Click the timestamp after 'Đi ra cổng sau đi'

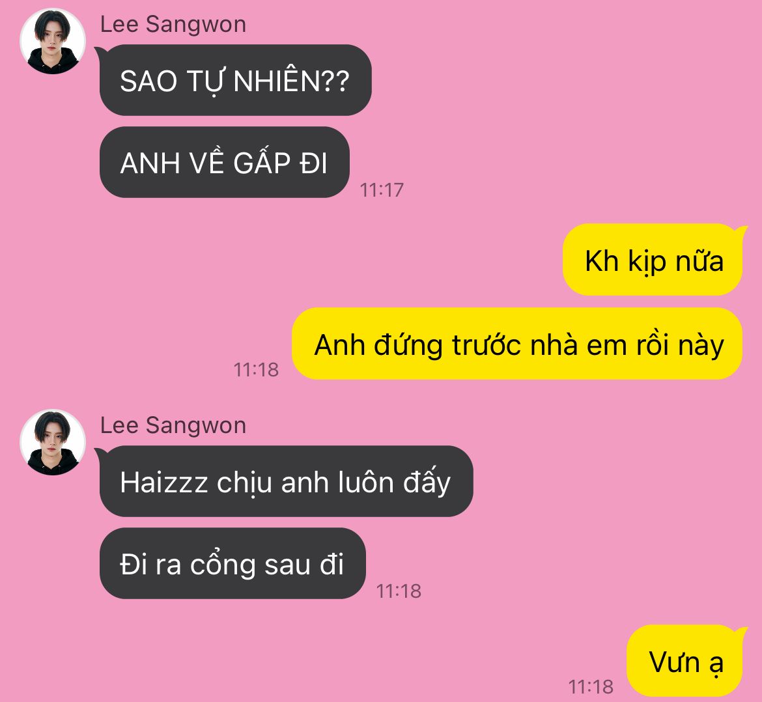coord(399,591)
